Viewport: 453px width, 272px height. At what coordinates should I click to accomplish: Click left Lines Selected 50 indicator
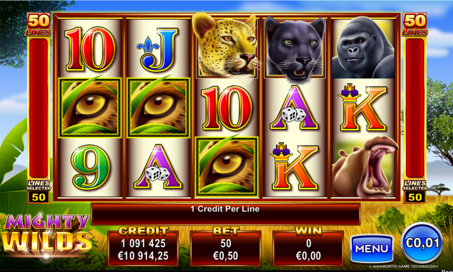click(x=39, y=191)
